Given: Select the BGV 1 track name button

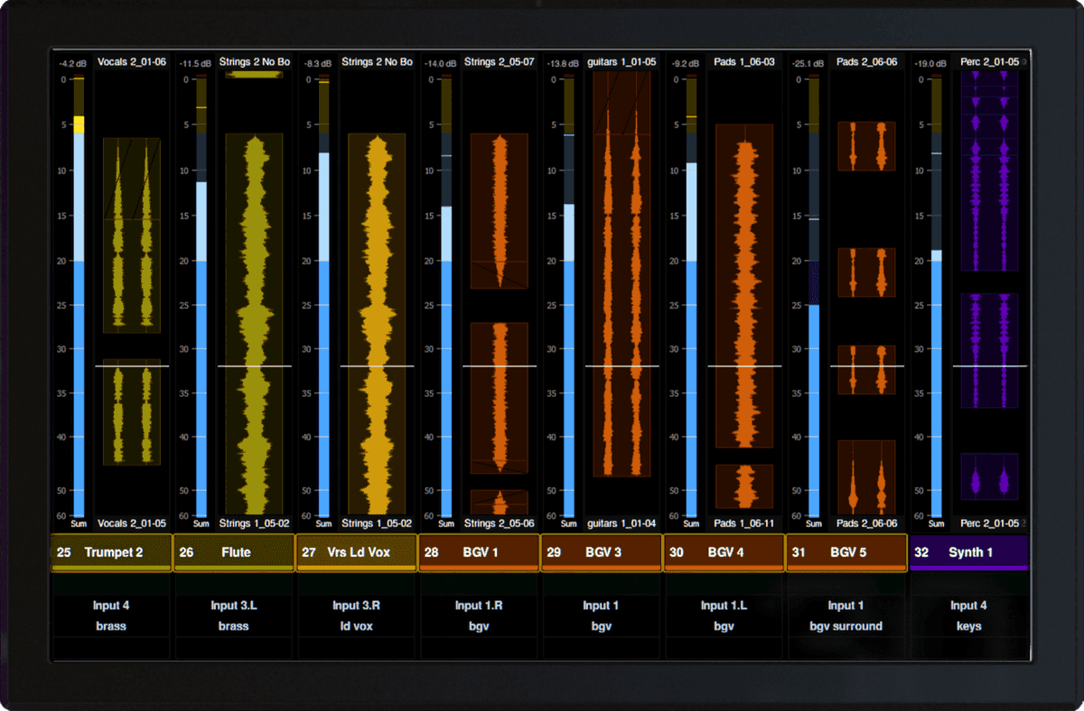Looking at the screenshot, I should click(x=480, y=552).
